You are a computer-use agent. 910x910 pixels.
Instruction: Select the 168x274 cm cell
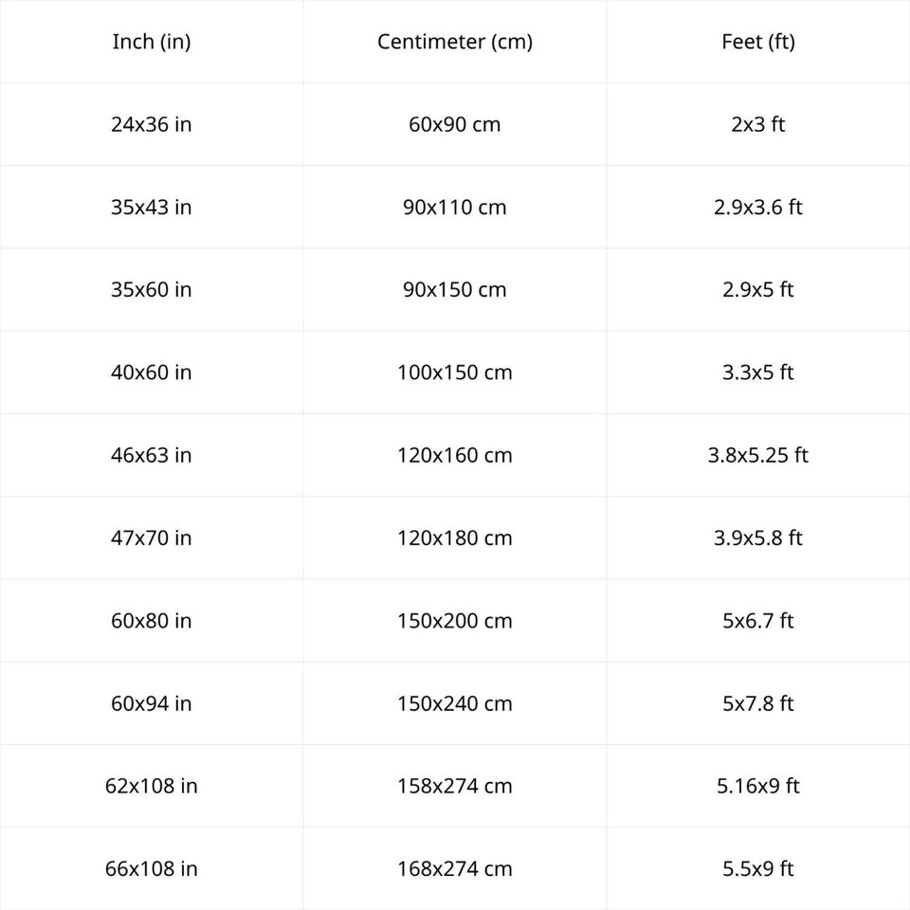[455, 868]
